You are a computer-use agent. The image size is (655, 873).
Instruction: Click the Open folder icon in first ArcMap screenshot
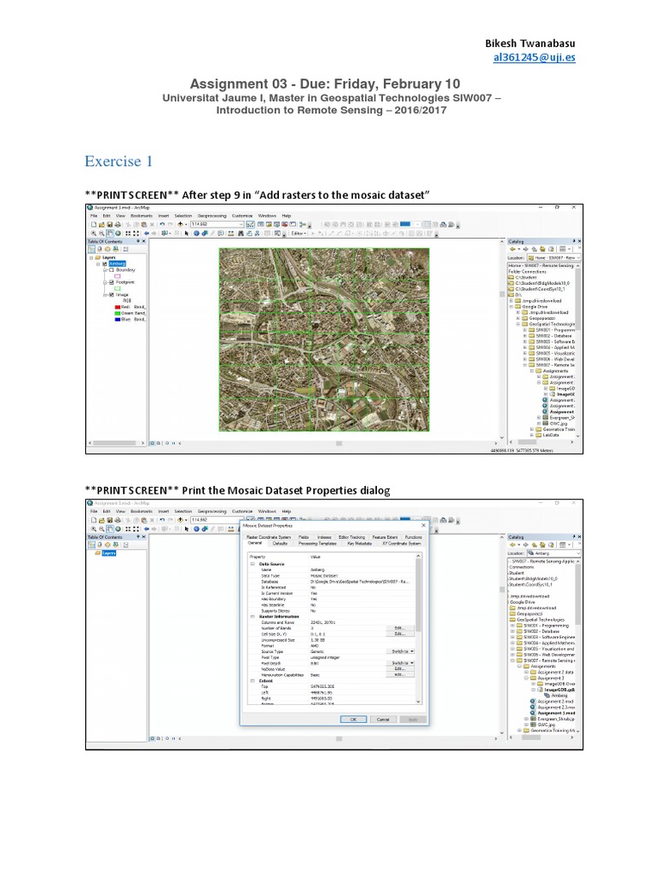(102, 224)
